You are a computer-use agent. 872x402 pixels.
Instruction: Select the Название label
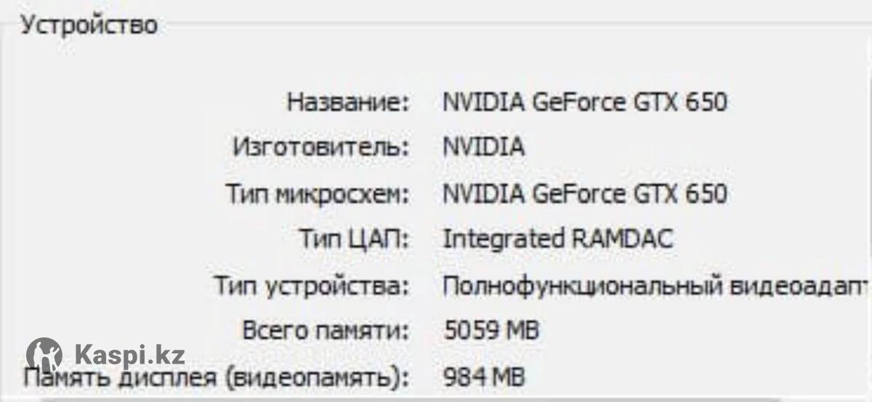349,102
